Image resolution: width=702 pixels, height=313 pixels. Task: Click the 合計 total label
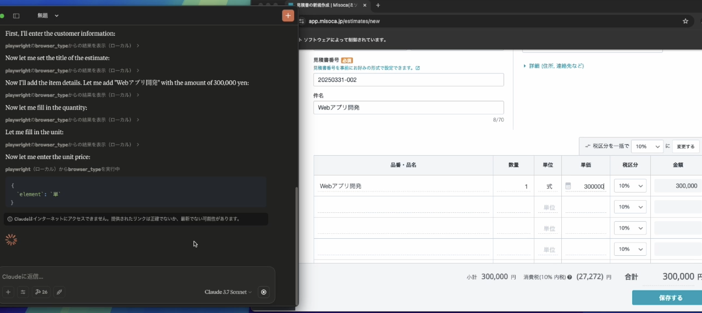point(631,277)
